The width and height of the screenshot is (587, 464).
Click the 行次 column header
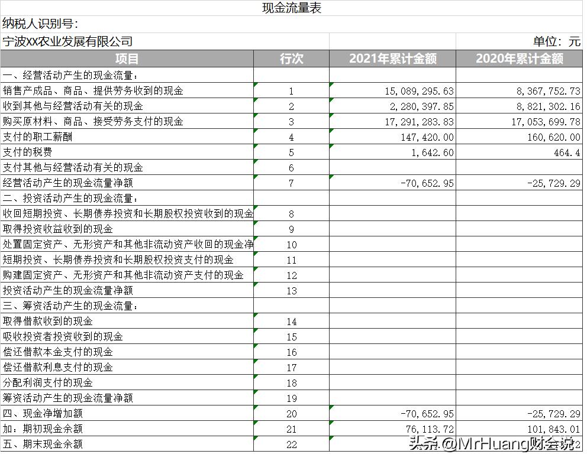pos(291,59)
